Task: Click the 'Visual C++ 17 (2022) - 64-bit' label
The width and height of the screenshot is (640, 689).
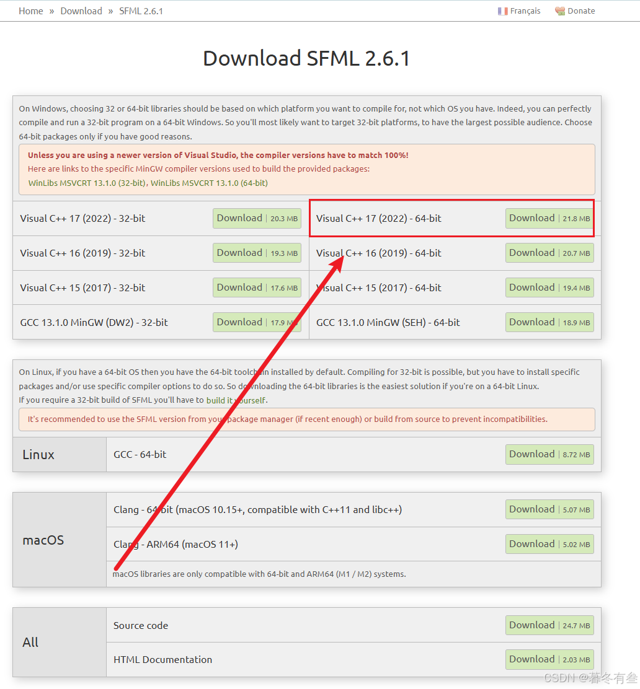Action: [x=379, y=218]
